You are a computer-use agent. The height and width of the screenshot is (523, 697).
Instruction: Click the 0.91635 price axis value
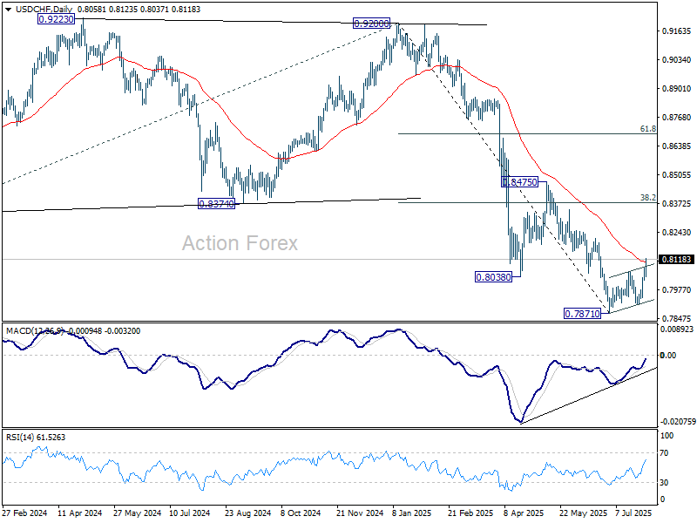click(x=676, y=31)
